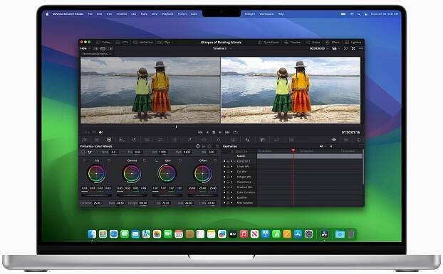The width and height of the screenshot is (443, 274).
Task: Toggle the lock on the Qualifier track
Action: pos(228,197)
